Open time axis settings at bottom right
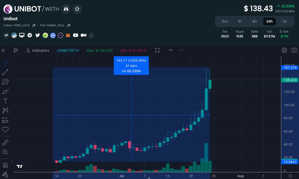Viewport: 299px width, 179px height. pos(290,176)
